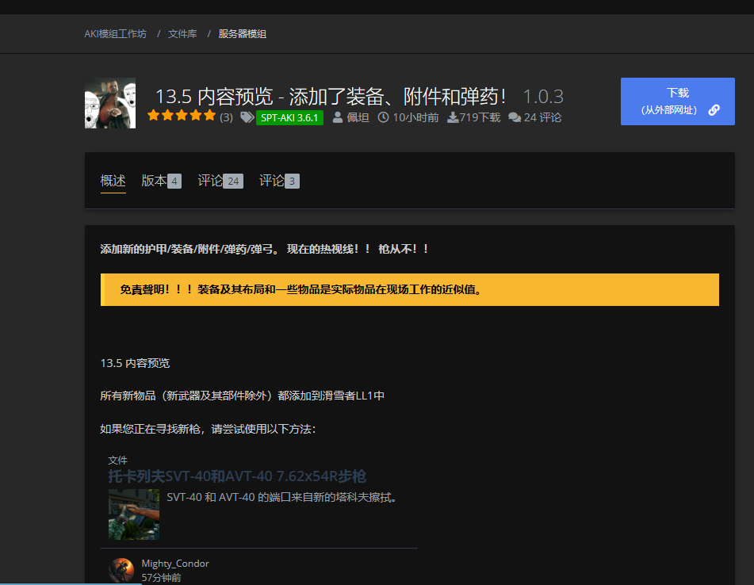Click the download icon near 719下载
This screenshot has width=754, height=585.
click(x=453, y=117)
